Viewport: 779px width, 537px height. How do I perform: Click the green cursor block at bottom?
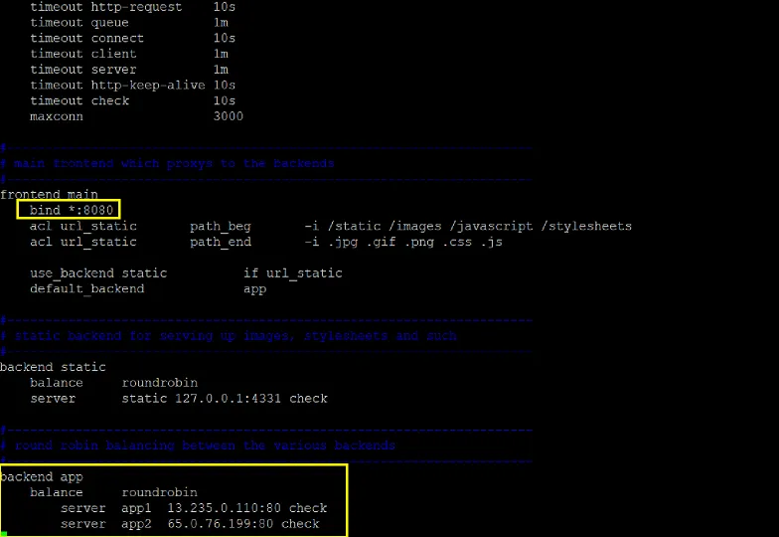(x=4, y=534)
